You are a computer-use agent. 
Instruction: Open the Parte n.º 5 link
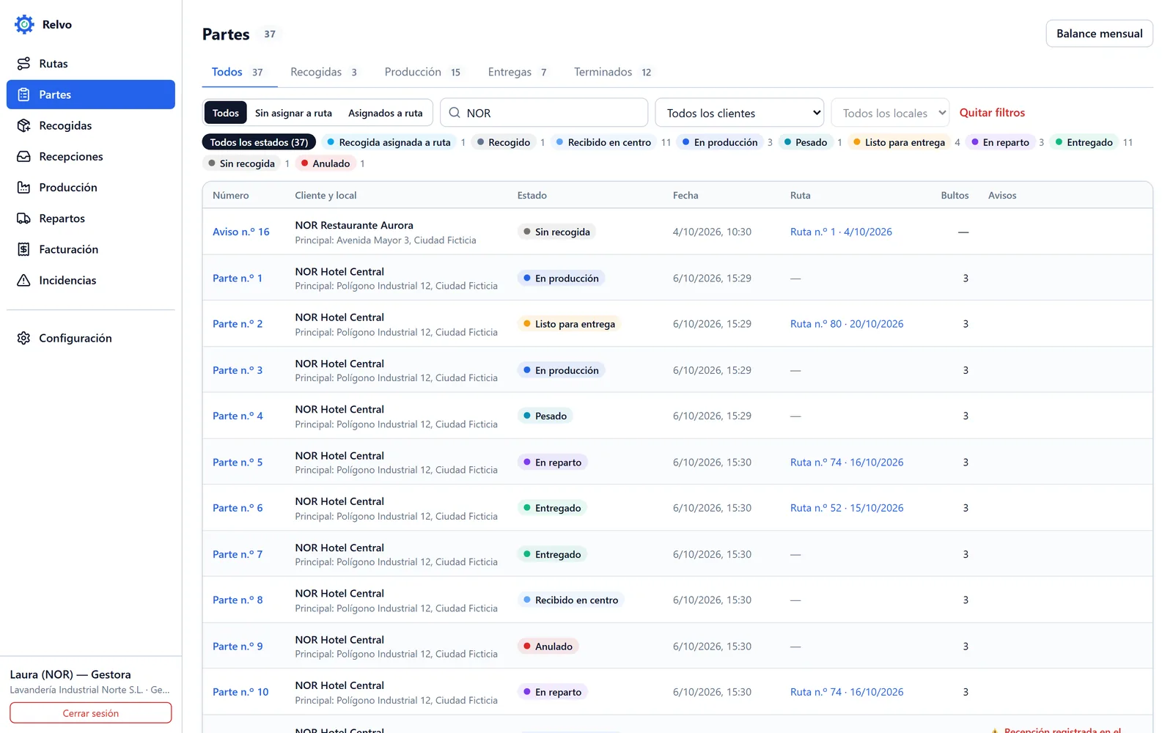tap(238, 463)
